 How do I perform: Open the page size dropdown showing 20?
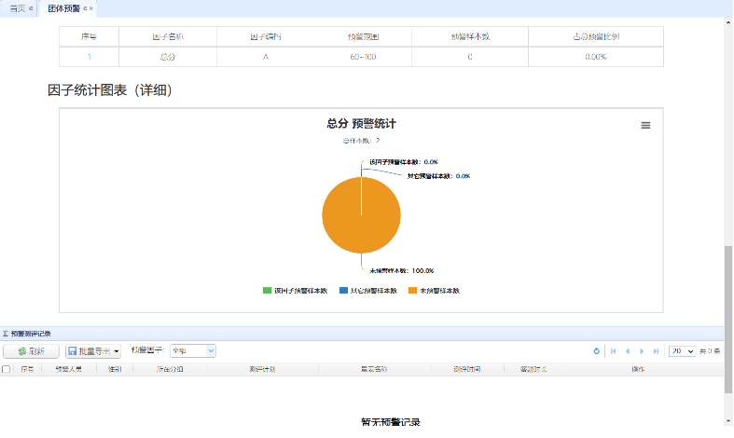(x=683, y=351)
